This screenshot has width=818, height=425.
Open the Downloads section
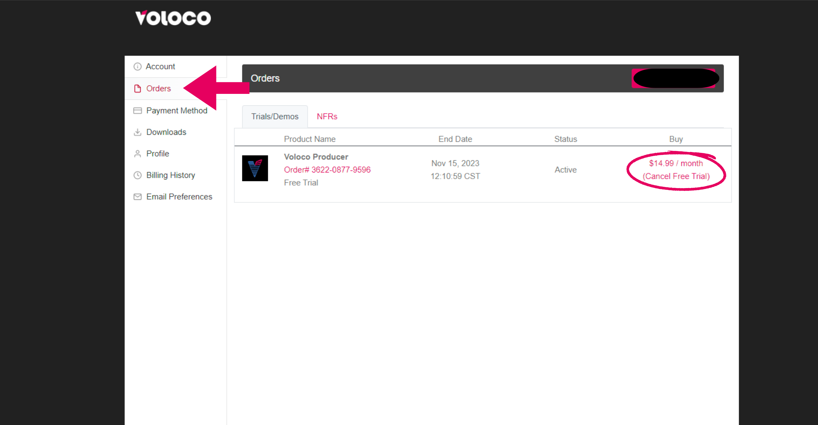click(x=166, y=132)
